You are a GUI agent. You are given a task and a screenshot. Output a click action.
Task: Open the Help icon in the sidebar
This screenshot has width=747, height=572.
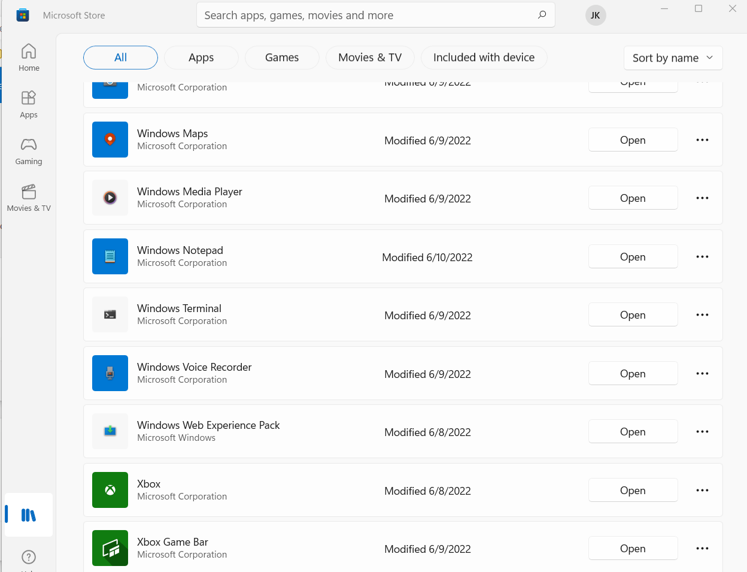29,557
